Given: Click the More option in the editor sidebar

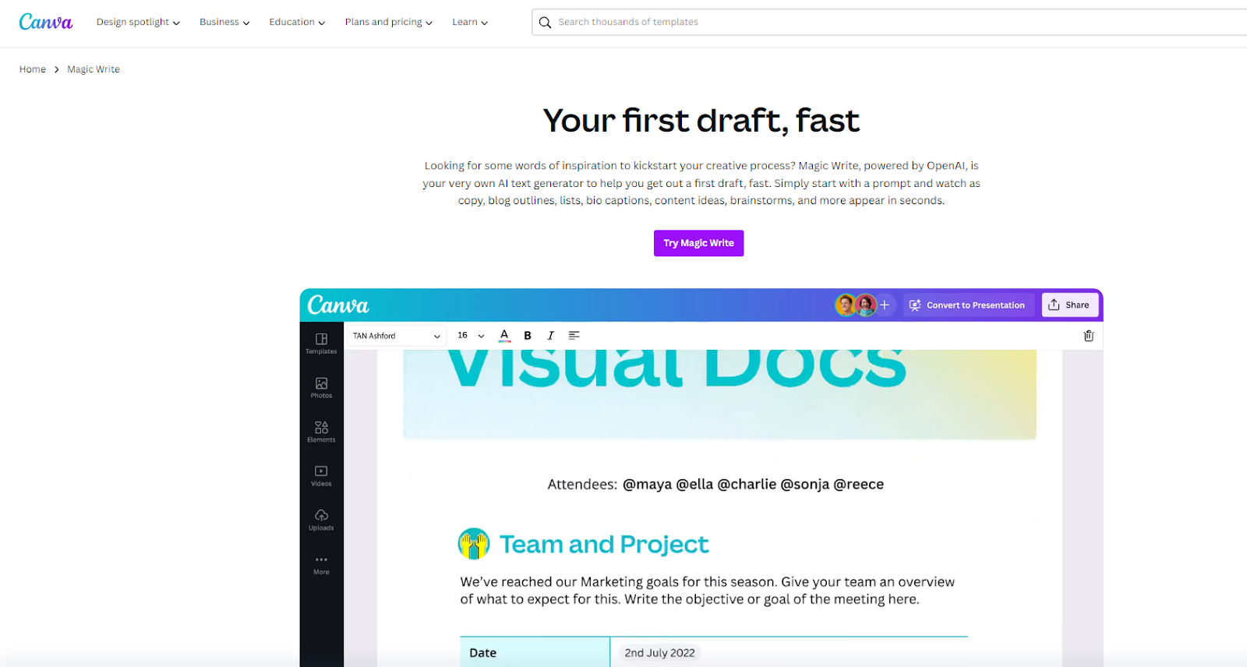Looking at the screenshot, I should pyautogui.click(x=321, y=564).
